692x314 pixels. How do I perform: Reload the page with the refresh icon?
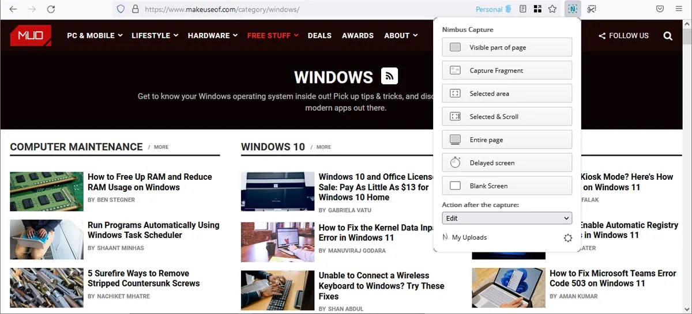tap(51, 9)
